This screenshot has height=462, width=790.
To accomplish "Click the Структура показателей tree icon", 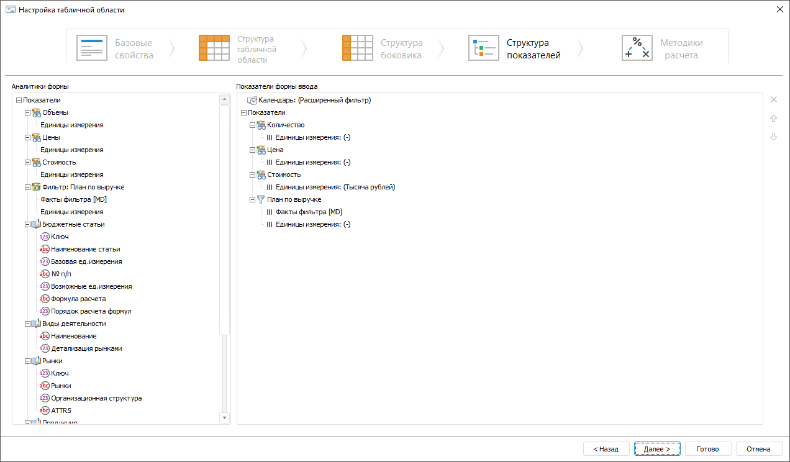I will click(484, 48).
